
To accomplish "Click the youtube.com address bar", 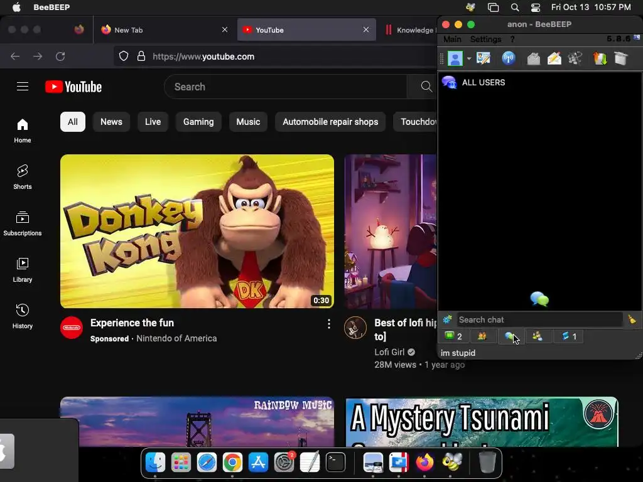I will tap(275, 56).
